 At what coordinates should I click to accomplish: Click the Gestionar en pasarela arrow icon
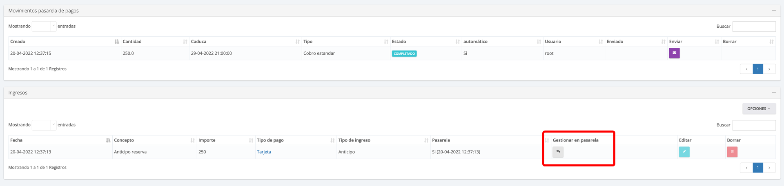click(x=558, y=152)
